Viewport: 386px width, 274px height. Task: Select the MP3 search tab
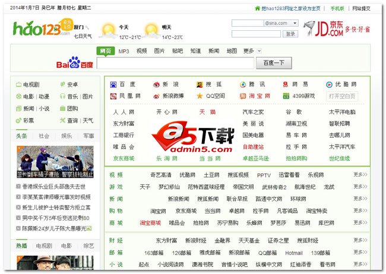click(124, 51)
